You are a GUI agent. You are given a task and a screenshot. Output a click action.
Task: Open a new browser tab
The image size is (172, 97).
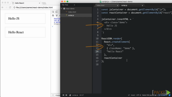pyautogui.click(x=44, y=3)
